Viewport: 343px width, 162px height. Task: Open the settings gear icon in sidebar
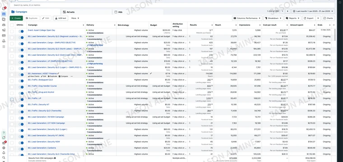(x=4, y=148)
